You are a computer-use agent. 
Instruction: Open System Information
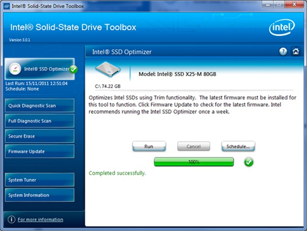coord(39,195)
